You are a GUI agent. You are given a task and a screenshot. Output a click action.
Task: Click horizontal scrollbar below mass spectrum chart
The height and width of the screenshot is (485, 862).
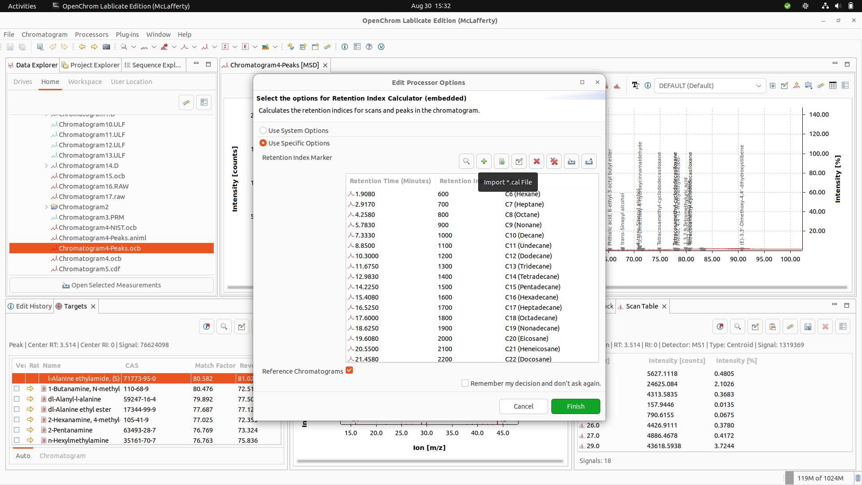[430, 461]
